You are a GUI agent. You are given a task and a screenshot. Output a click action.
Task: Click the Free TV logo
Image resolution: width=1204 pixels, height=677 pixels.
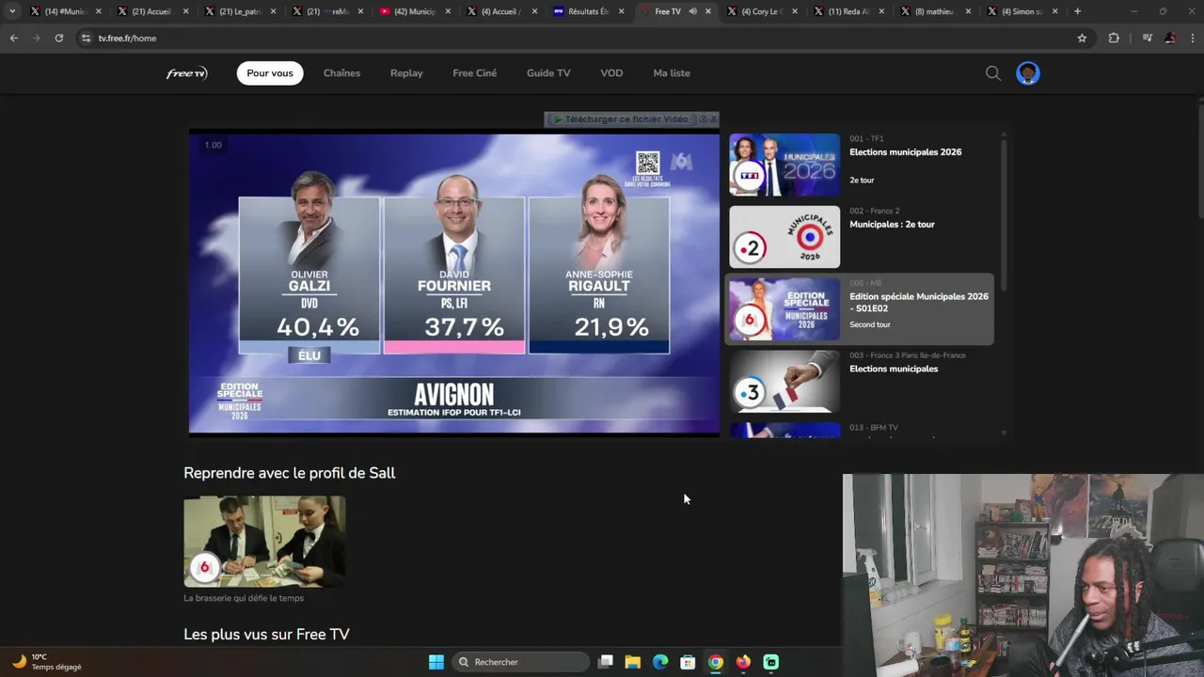pos(186,73)
